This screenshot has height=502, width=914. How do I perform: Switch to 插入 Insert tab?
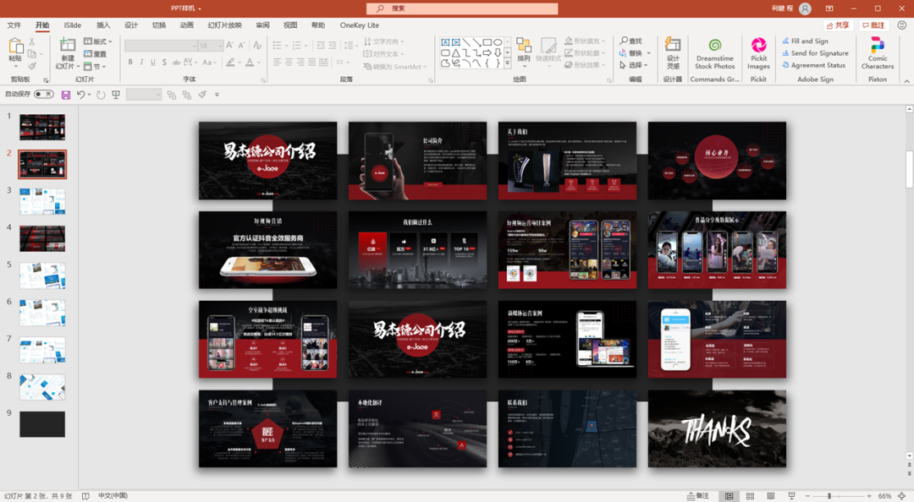click(103, 25)
